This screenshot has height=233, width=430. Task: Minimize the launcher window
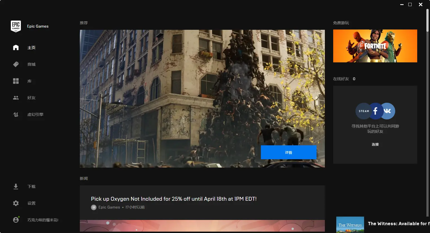(402, 4)
